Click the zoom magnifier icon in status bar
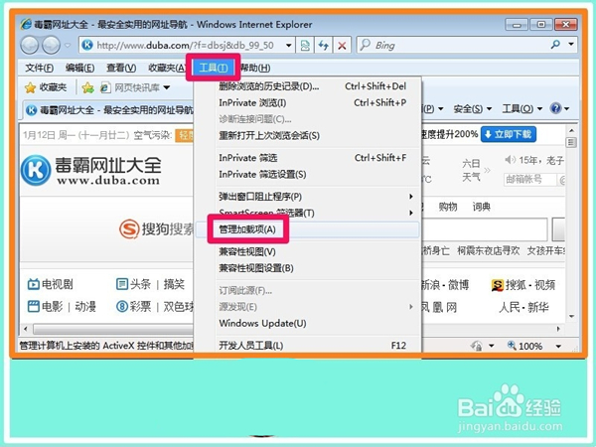The image size is (596, 447). [512, 345]
